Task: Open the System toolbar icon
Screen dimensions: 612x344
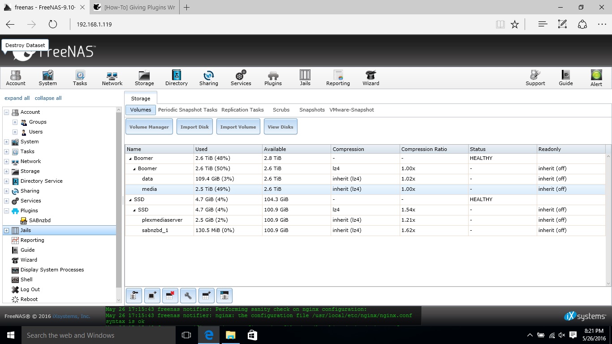Action: point(47,77)
